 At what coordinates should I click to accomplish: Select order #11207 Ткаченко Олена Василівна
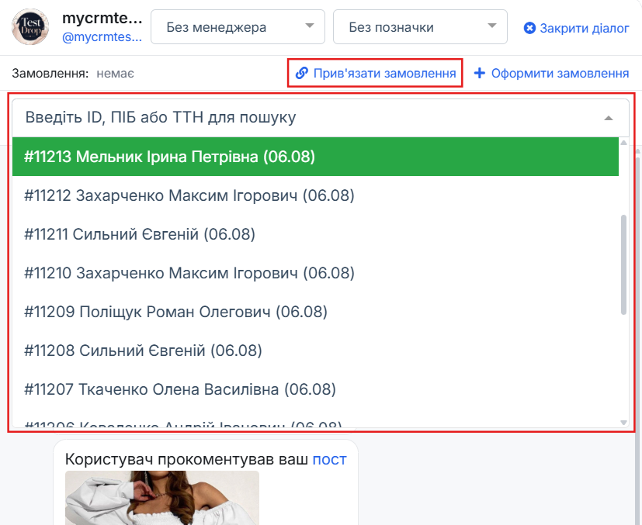(315, 389)
